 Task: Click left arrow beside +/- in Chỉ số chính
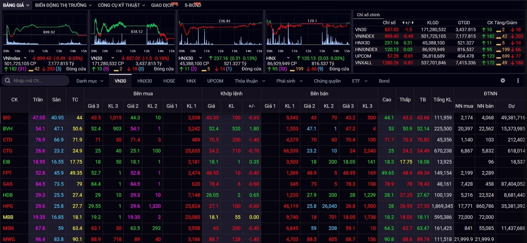click(x=403, y=23)
